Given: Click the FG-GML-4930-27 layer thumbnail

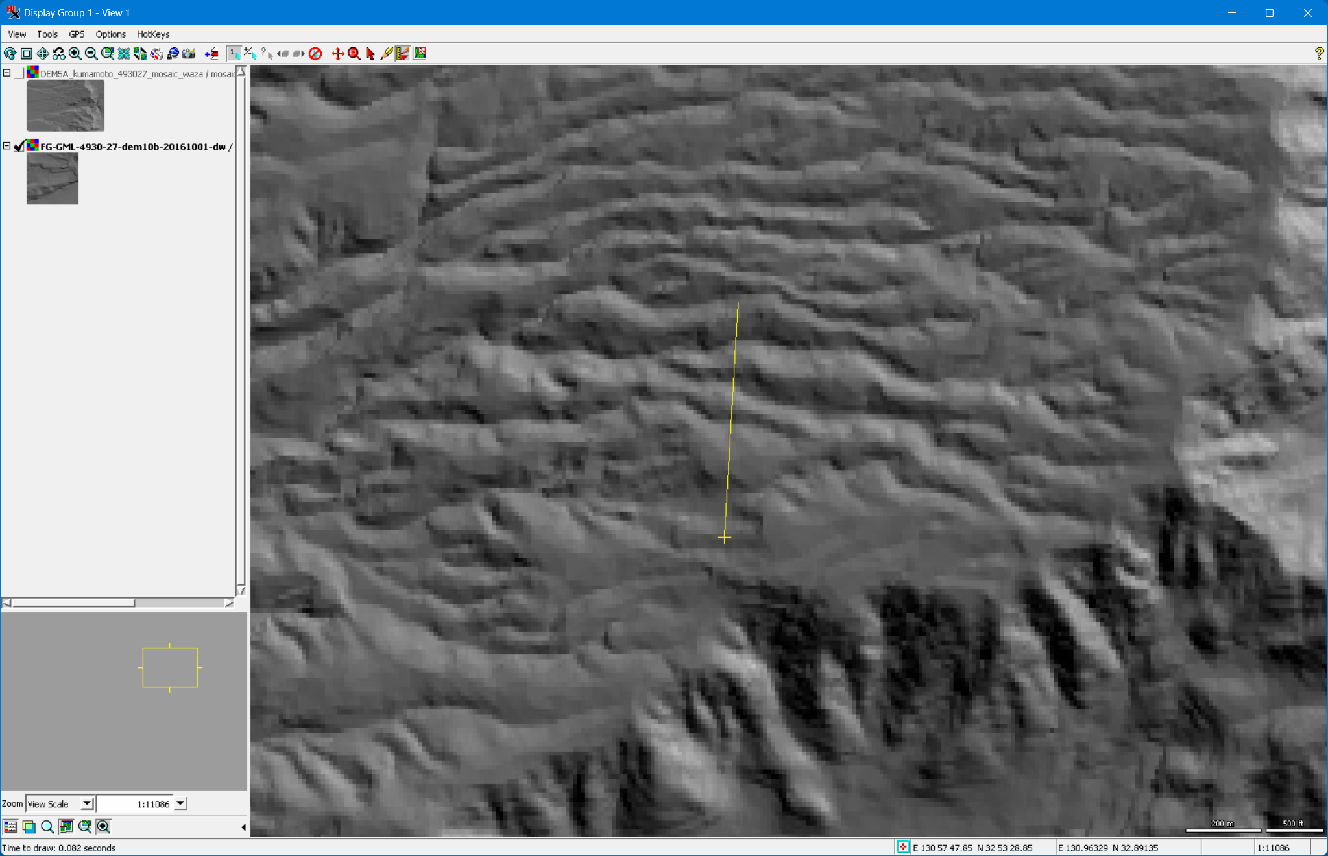Looking at the screenshot, I should pyautogui.click(x=52, y=178).
